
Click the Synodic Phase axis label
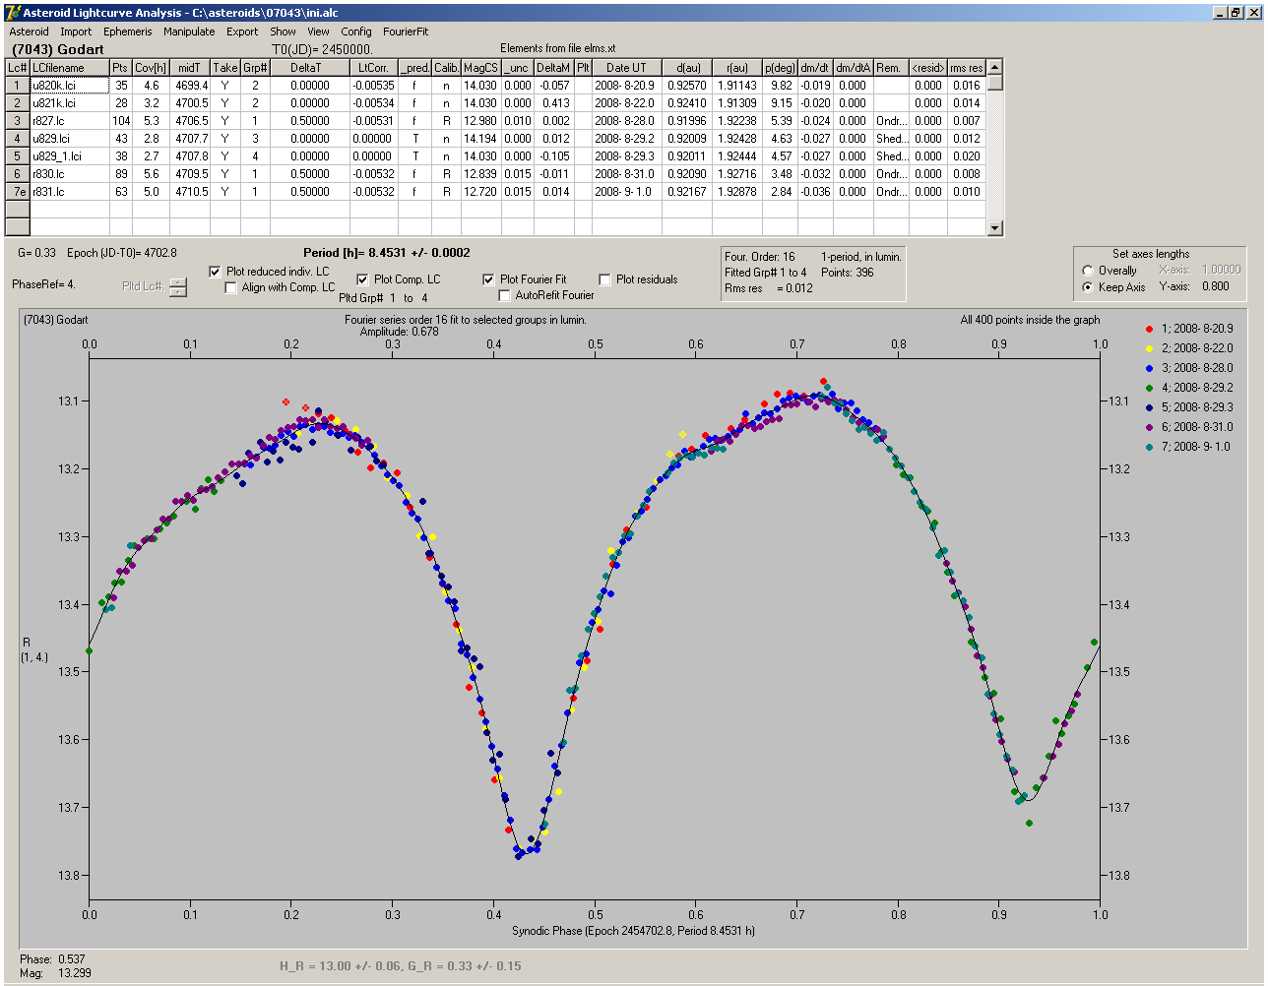(x=634, y=931)
